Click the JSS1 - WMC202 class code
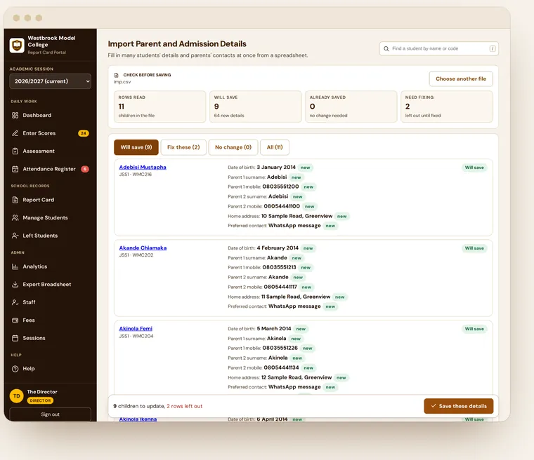Image resolution: width=534 pixels, height=460 pixels. point(136,255)
